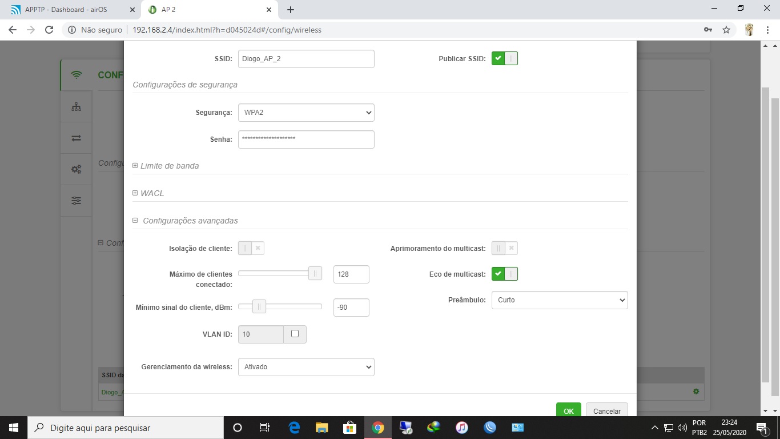This screenshot has width=780, height=439.
Task: Click the volume speaker icon in the tray
Action: coord(682,428)
